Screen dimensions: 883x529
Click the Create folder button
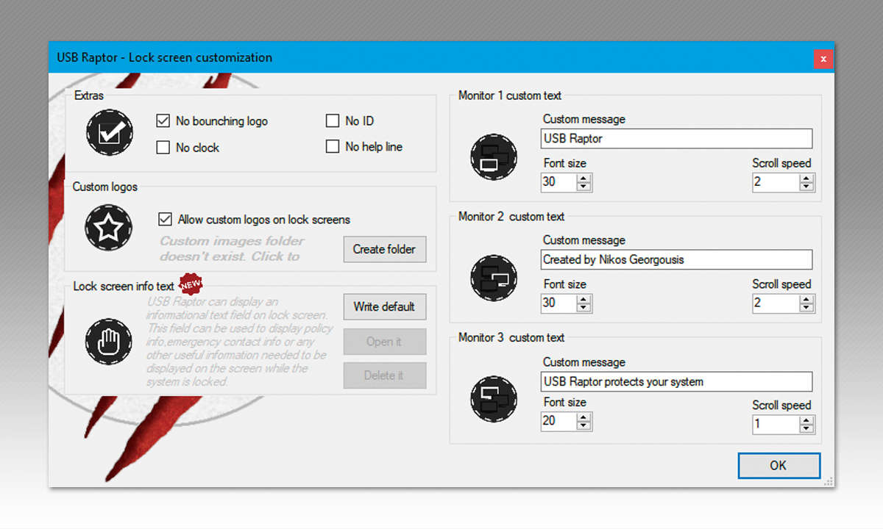tap(384, 249)
